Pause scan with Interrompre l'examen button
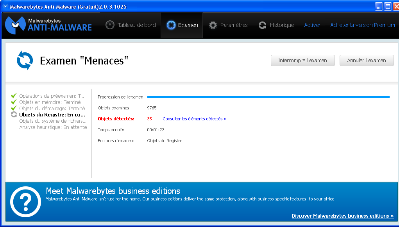This screenshot has height=227, width=399. pos(303,60)
